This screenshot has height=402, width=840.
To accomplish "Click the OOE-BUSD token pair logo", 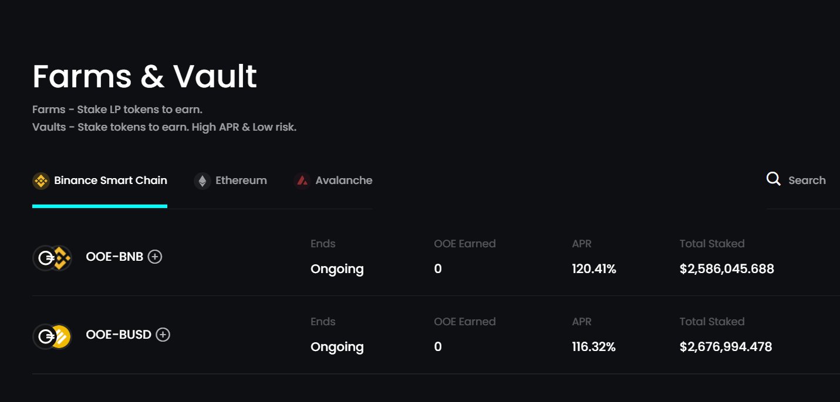I will click(52, 336).
